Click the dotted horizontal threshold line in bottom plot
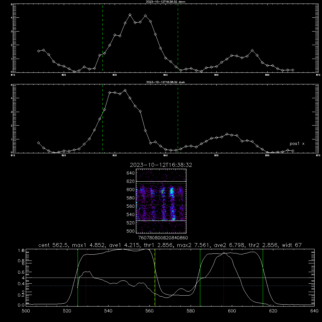 (x=170, y=286)
